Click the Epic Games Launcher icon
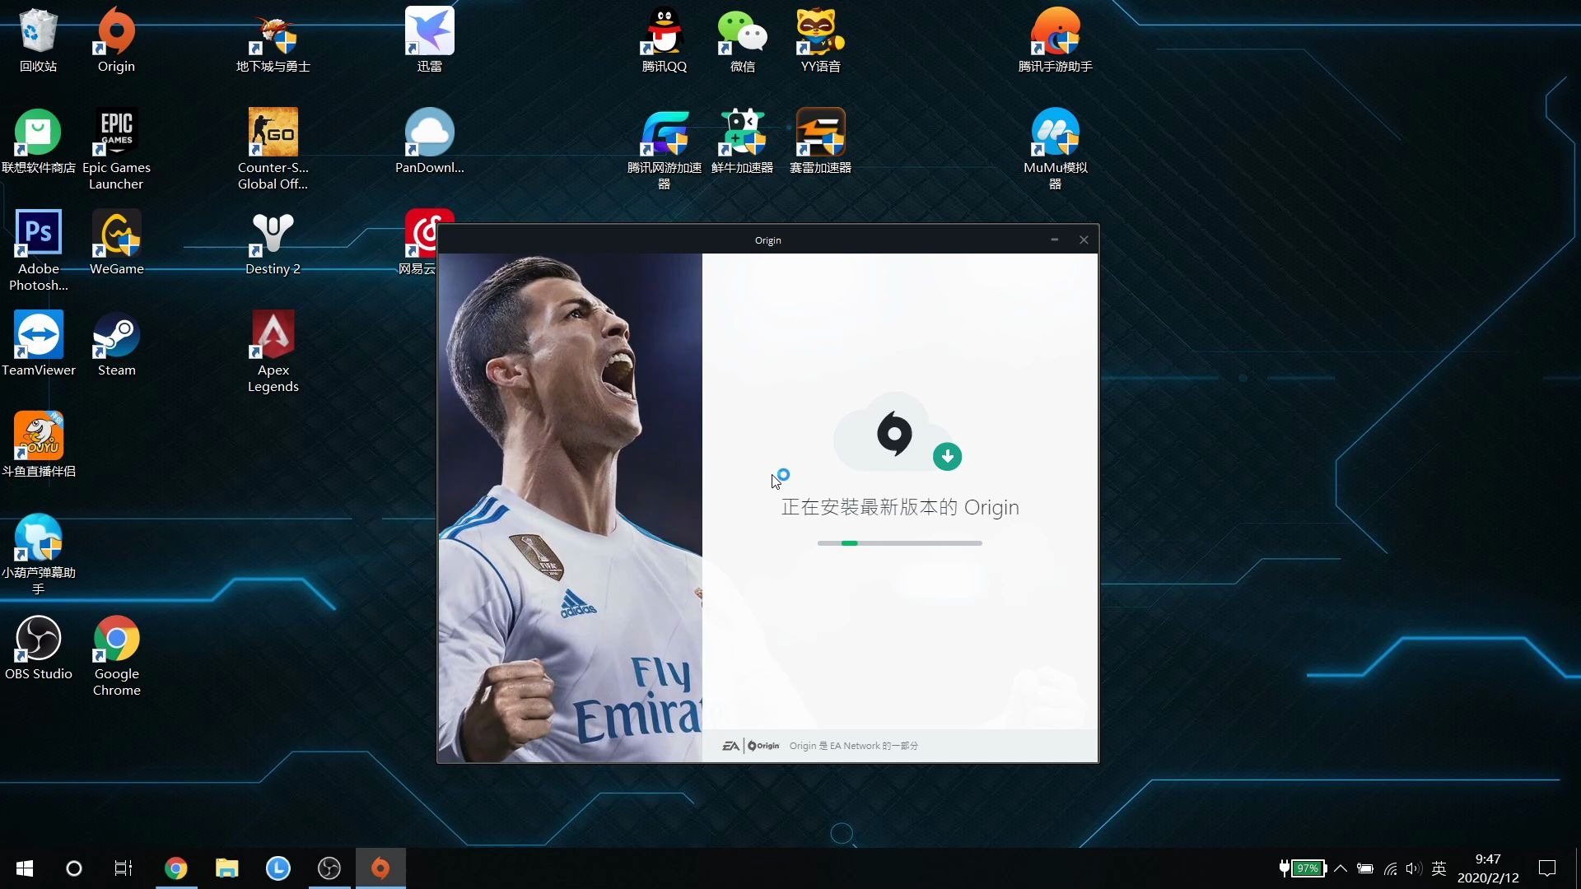 pyautogui.click(x=116, y=133)
